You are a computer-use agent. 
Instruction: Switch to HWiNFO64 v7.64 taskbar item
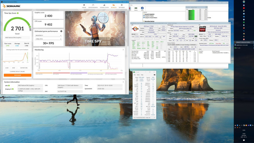click(x=244, y=45)
